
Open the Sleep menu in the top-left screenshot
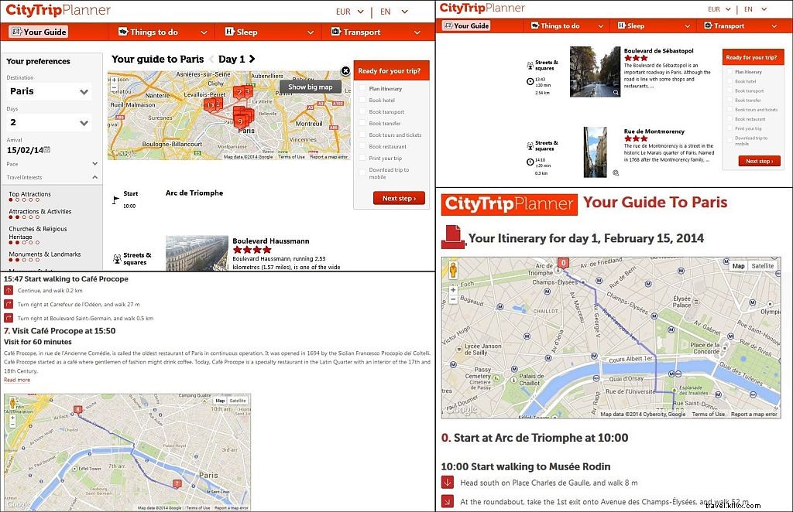pos(269,32)
